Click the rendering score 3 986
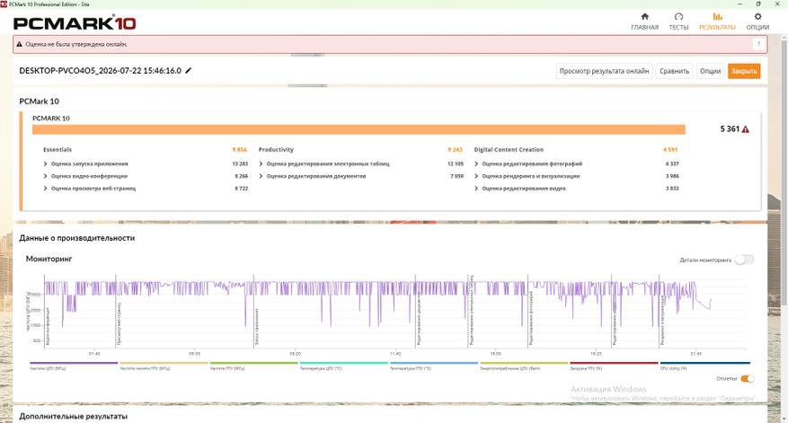 [672, 176]
